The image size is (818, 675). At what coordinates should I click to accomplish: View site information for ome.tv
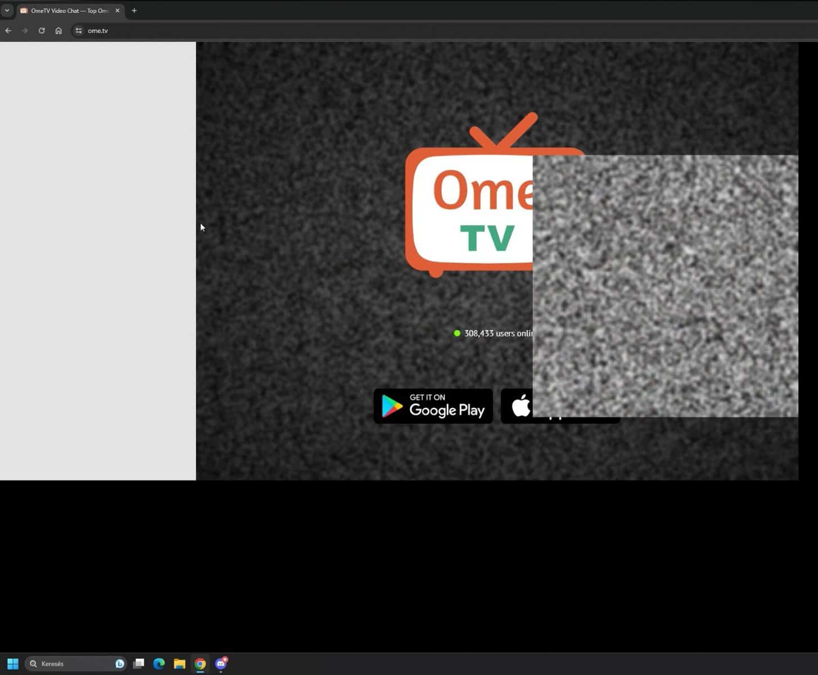click(x=79, y=30)
